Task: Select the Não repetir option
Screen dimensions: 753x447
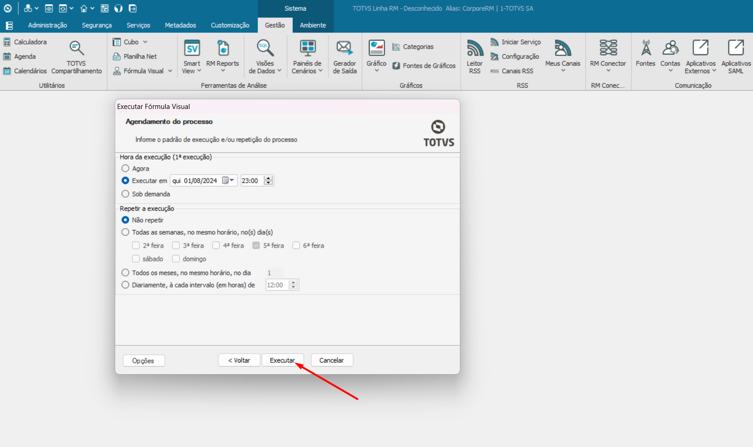Action: point(125,220)
